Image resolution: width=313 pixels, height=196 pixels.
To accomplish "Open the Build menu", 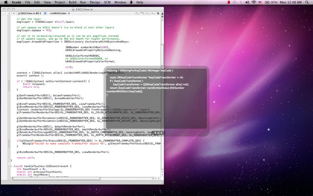I will tap(72, 2).
